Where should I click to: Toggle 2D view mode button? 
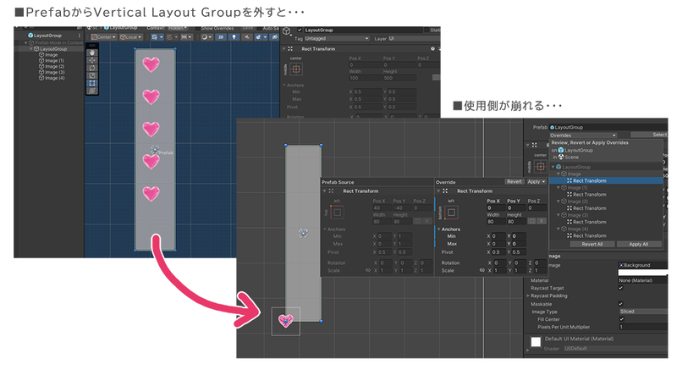221,37
